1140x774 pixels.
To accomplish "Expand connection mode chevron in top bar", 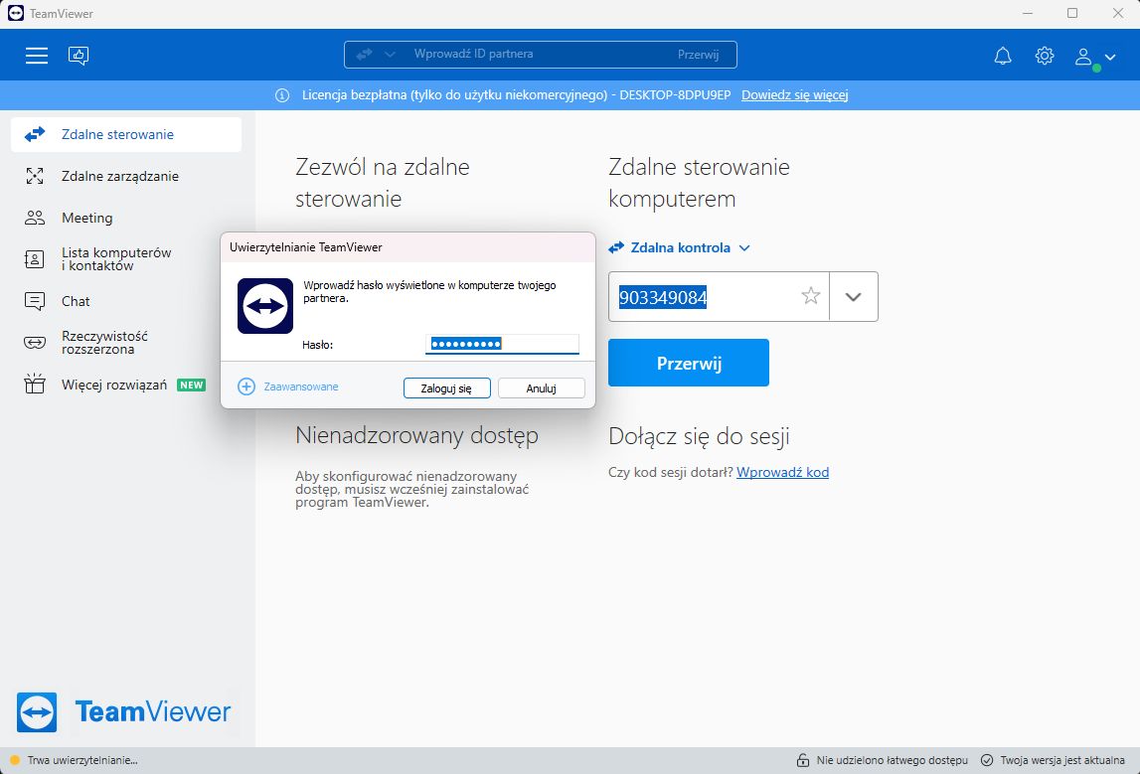I will (x=390, y=55).
